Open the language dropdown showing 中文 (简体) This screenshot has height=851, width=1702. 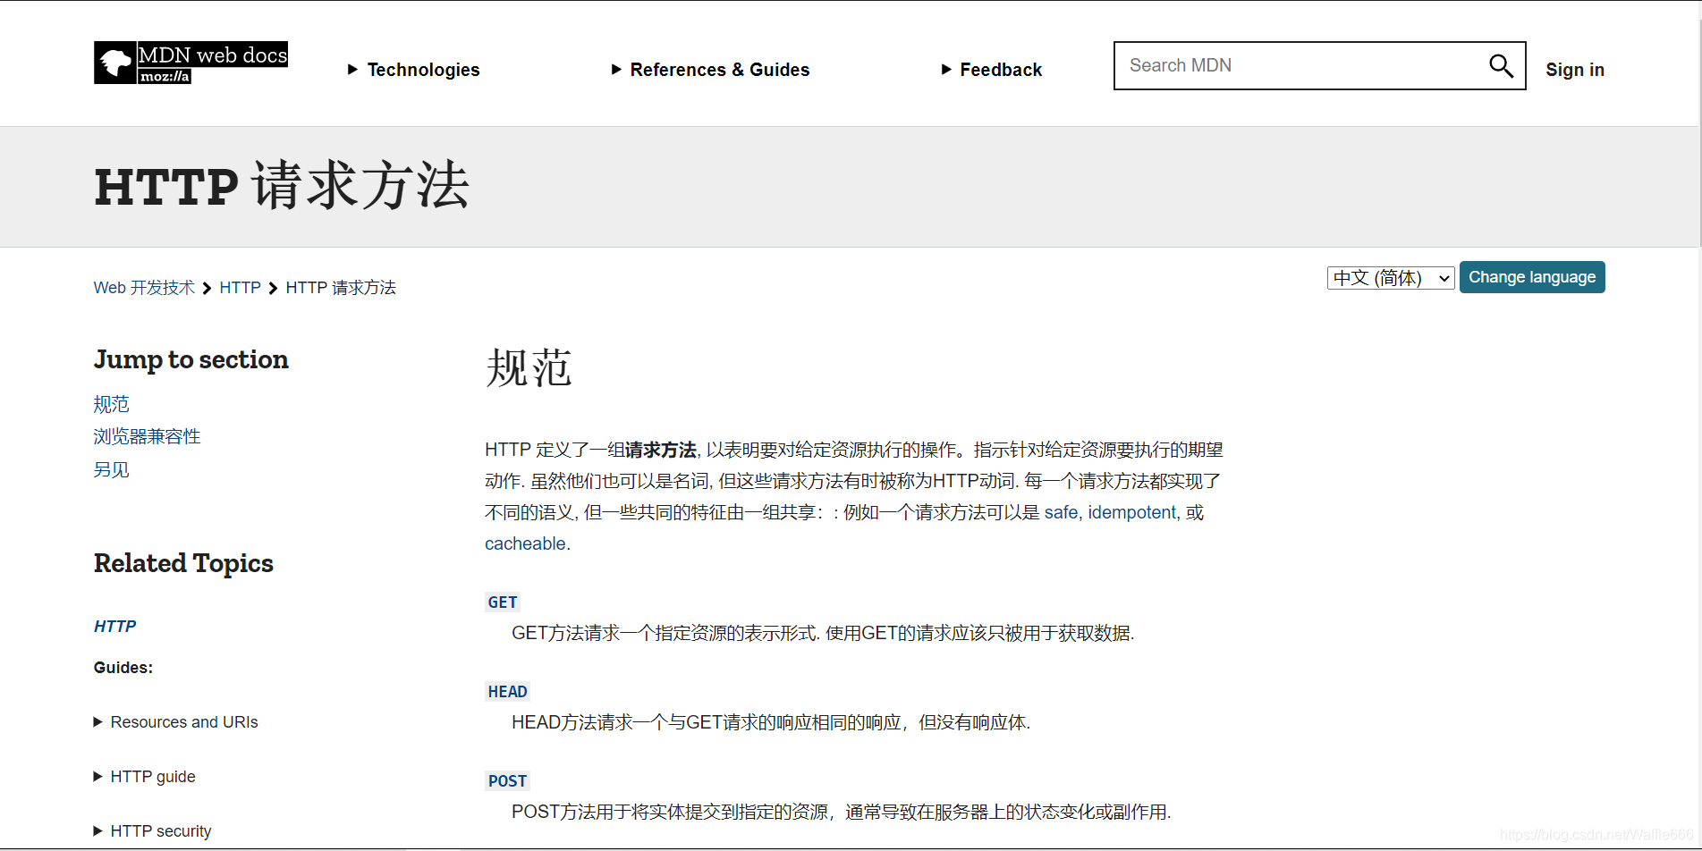point(1391,278)
